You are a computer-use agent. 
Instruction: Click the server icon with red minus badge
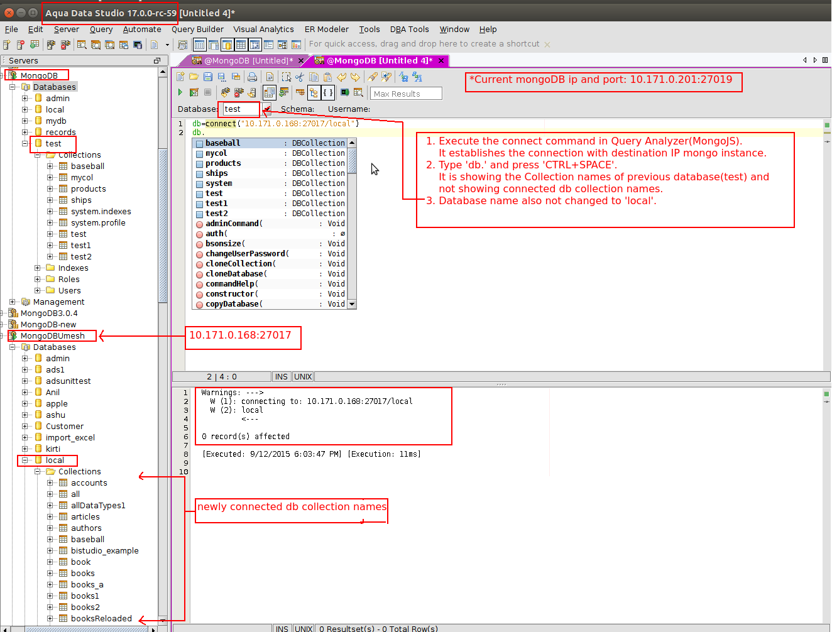(x=21, y=45)
